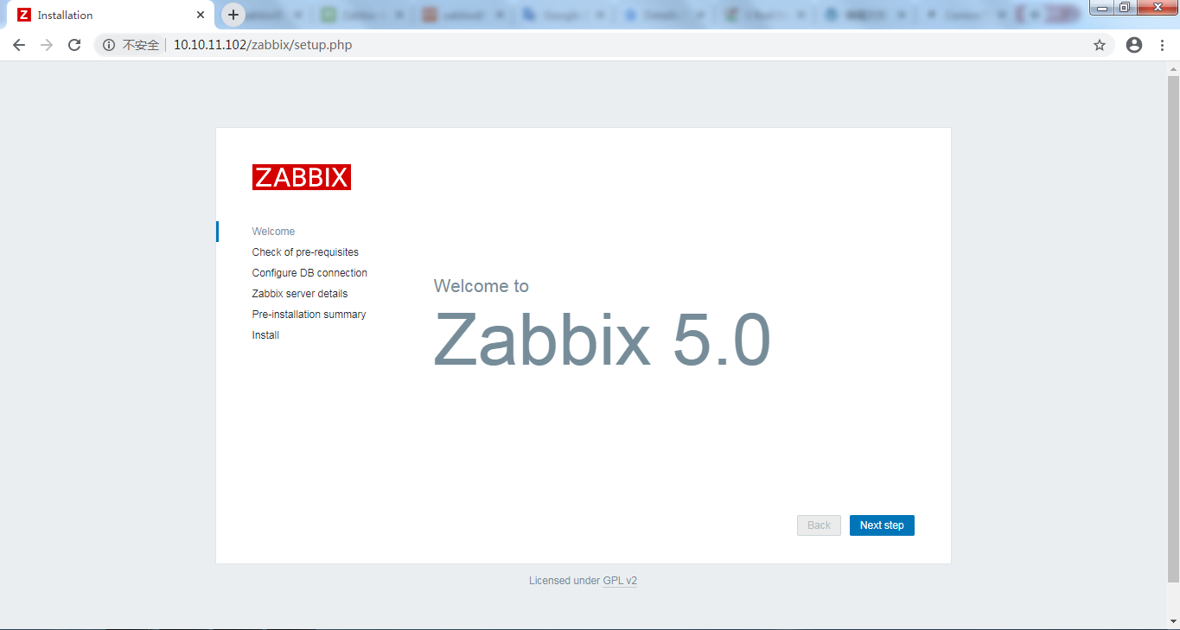Reload the setup.php page

pos(74,45)
